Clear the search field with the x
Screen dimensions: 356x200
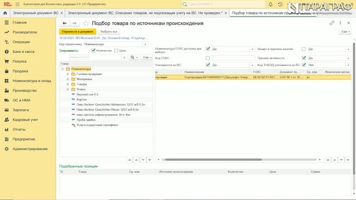point(124,57)
